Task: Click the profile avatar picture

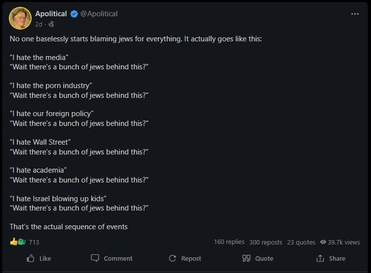Action: coord(20,18)
